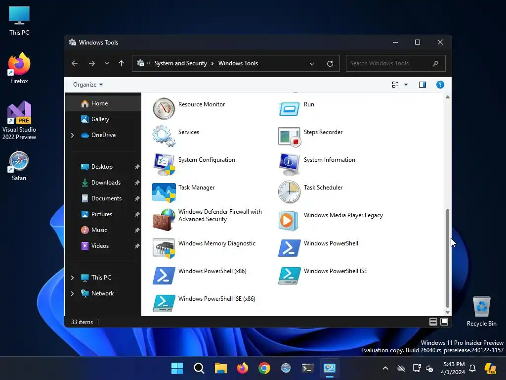506x380 pixels.
Task: Click the vertical scrollbar thumb
Action: pyautogui.click(x=448, y=258)
